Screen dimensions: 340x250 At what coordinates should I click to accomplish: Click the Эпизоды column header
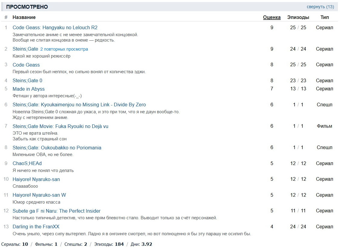pyautogui.click(x=298, y=17)
